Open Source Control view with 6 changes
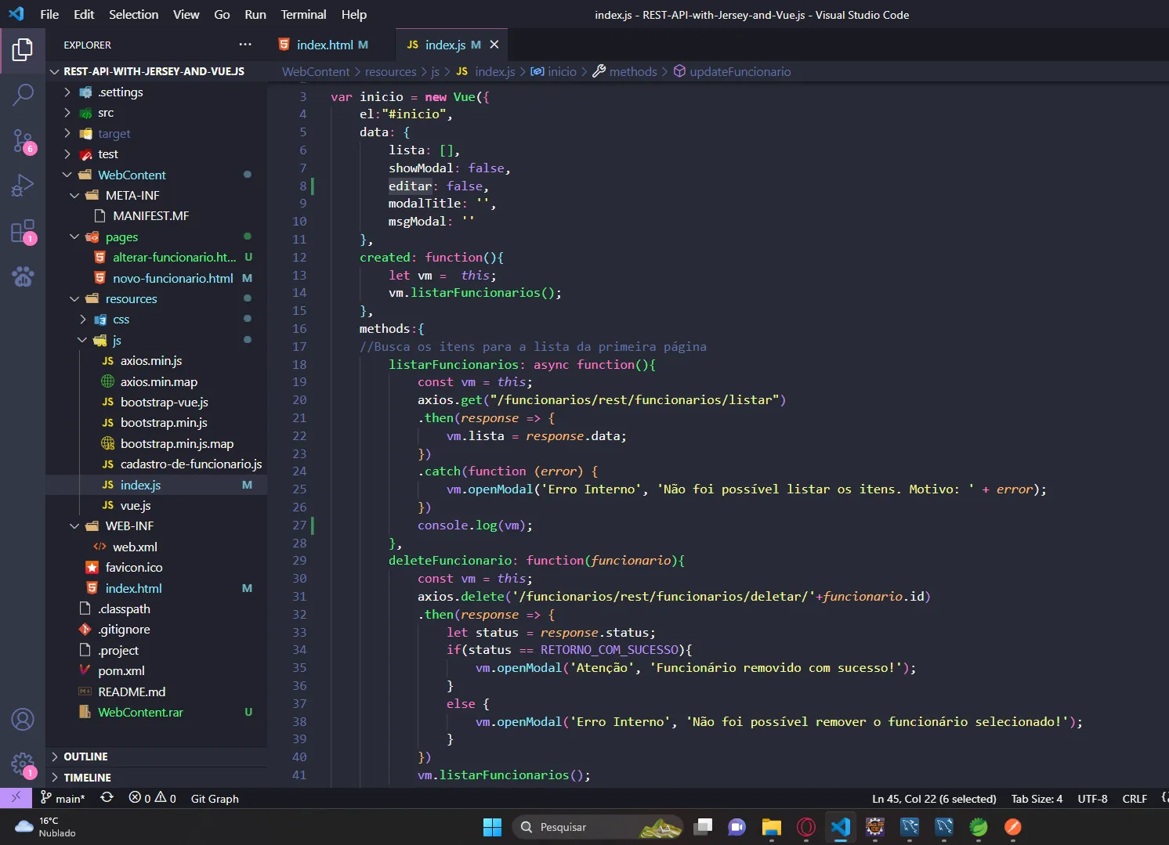Screen dimensions: 1169x845 coord(23,141)
